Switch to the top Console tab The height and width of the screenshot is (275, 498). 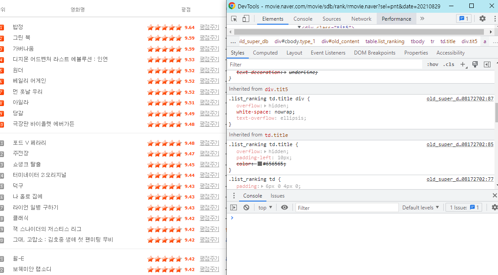tap(303, 18)
